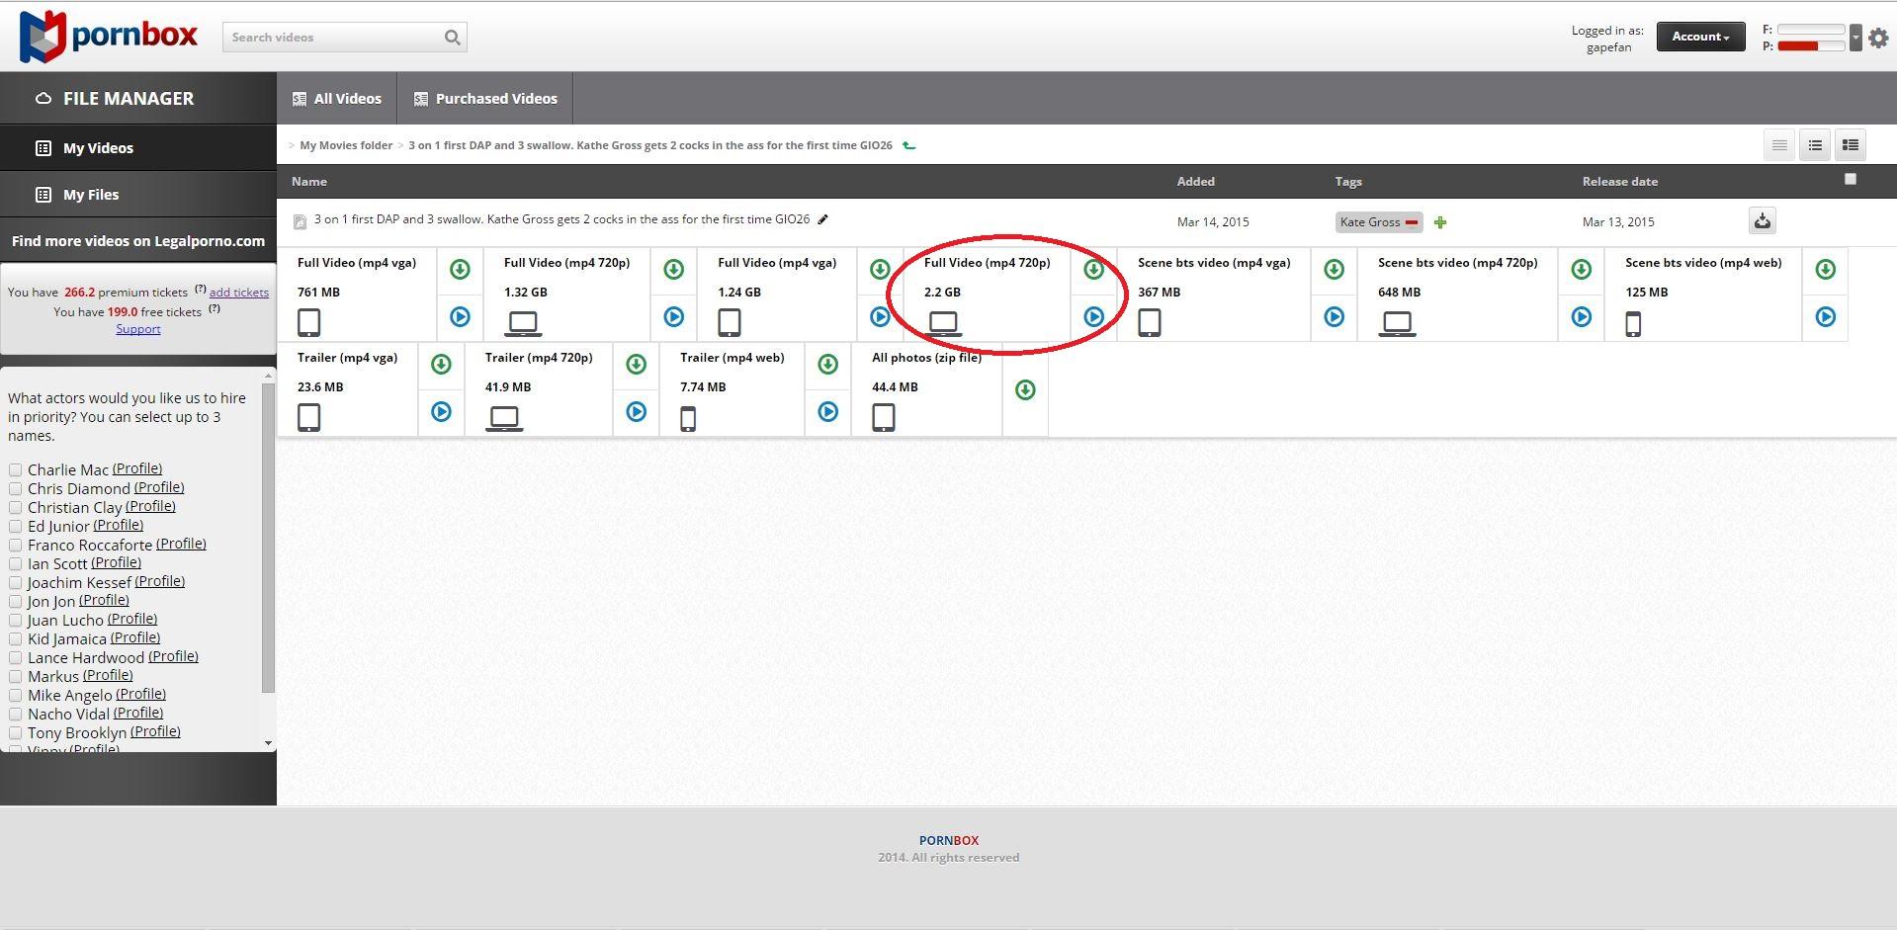Check the Charlie Mac checkbox
This screenshot has height=930, width=1897.
[16, 470]
